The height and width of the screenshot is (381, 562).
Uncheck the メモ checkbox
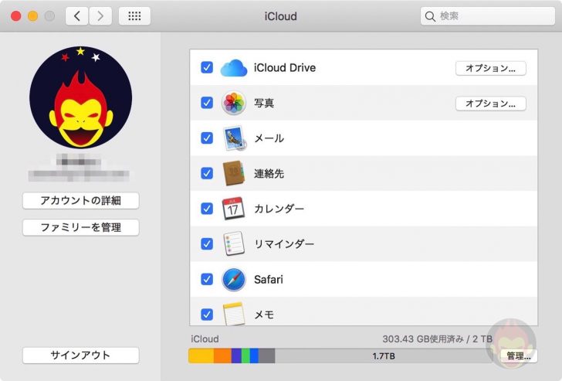click(207, 315)
